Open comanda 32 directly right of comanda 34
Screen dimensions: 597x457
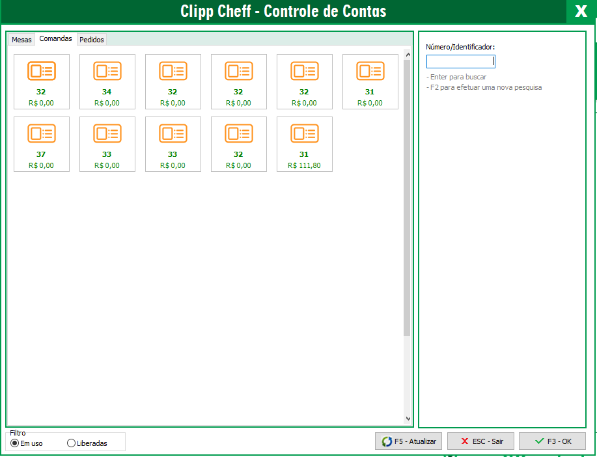[173, 81]
